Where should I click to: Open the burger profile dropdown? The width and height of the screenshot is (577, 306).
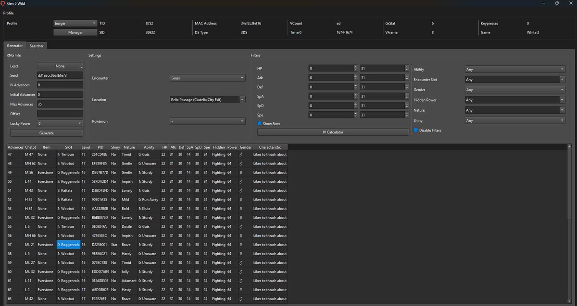(75, 23)
